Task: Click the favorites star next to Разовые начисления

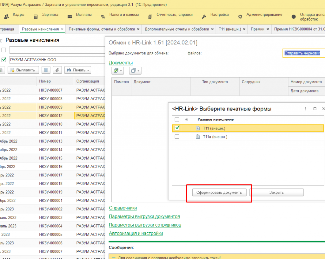Action: point(1,40)
